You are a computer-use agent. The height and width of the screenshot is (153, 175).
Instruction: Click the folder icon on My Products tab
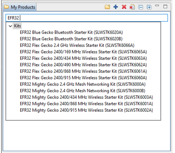point(6,7)
